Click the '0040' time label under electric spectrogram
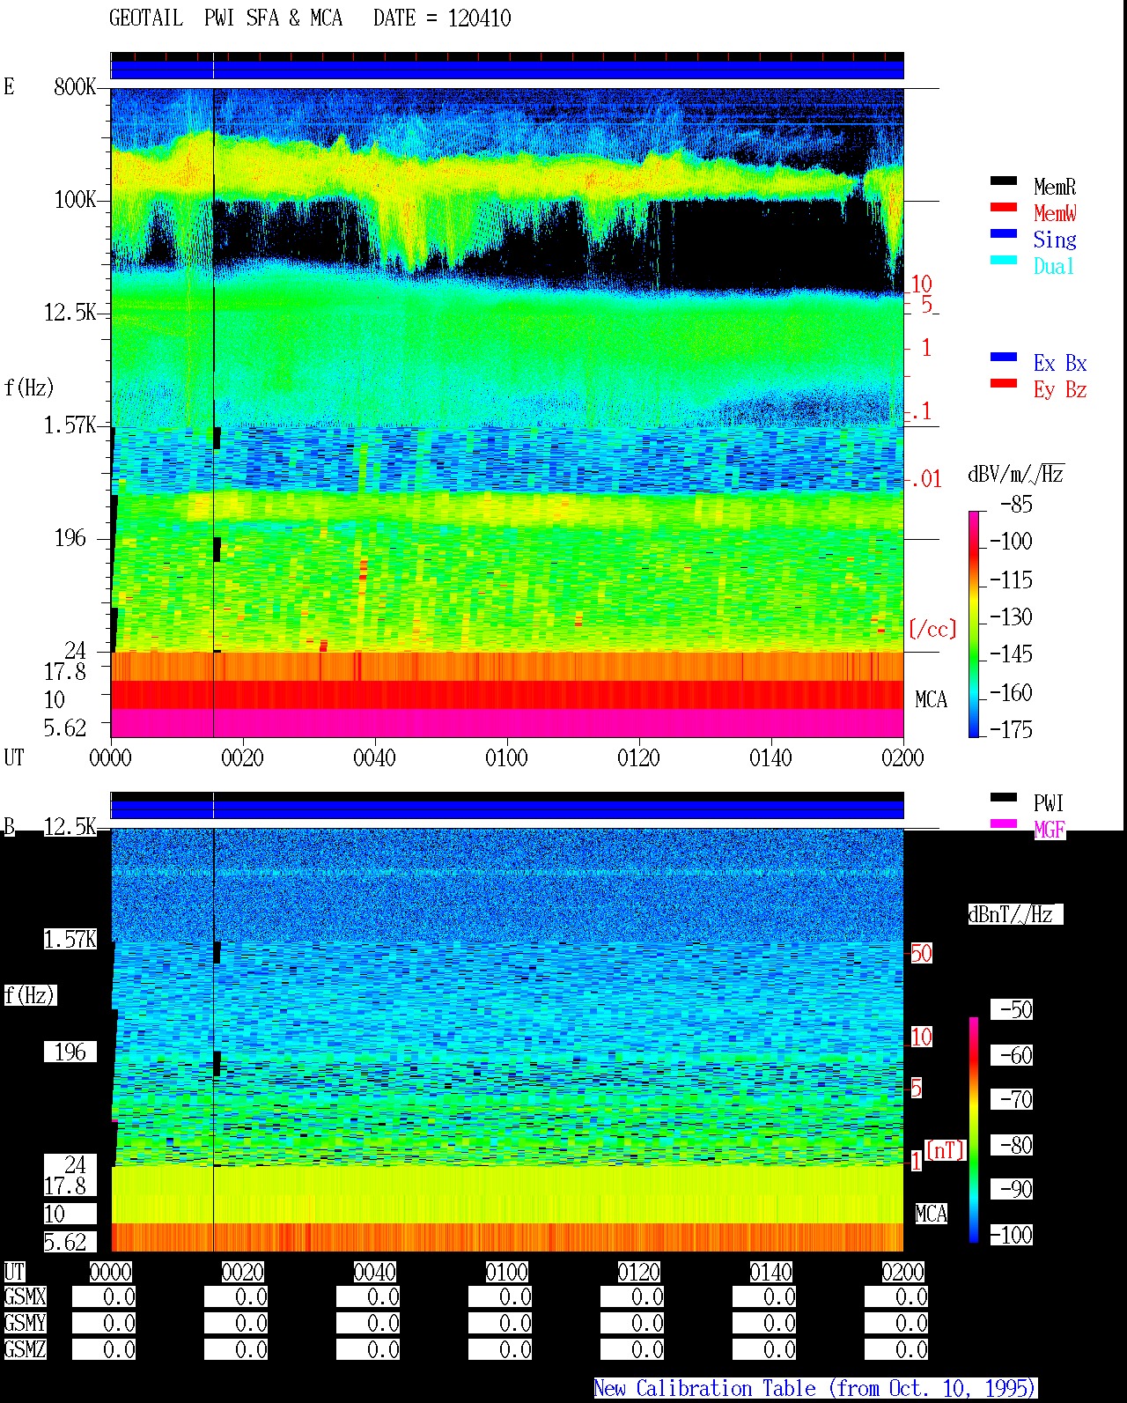Image resolution: width=1127 pixels, height=1403 pixels. coord(374,757)
